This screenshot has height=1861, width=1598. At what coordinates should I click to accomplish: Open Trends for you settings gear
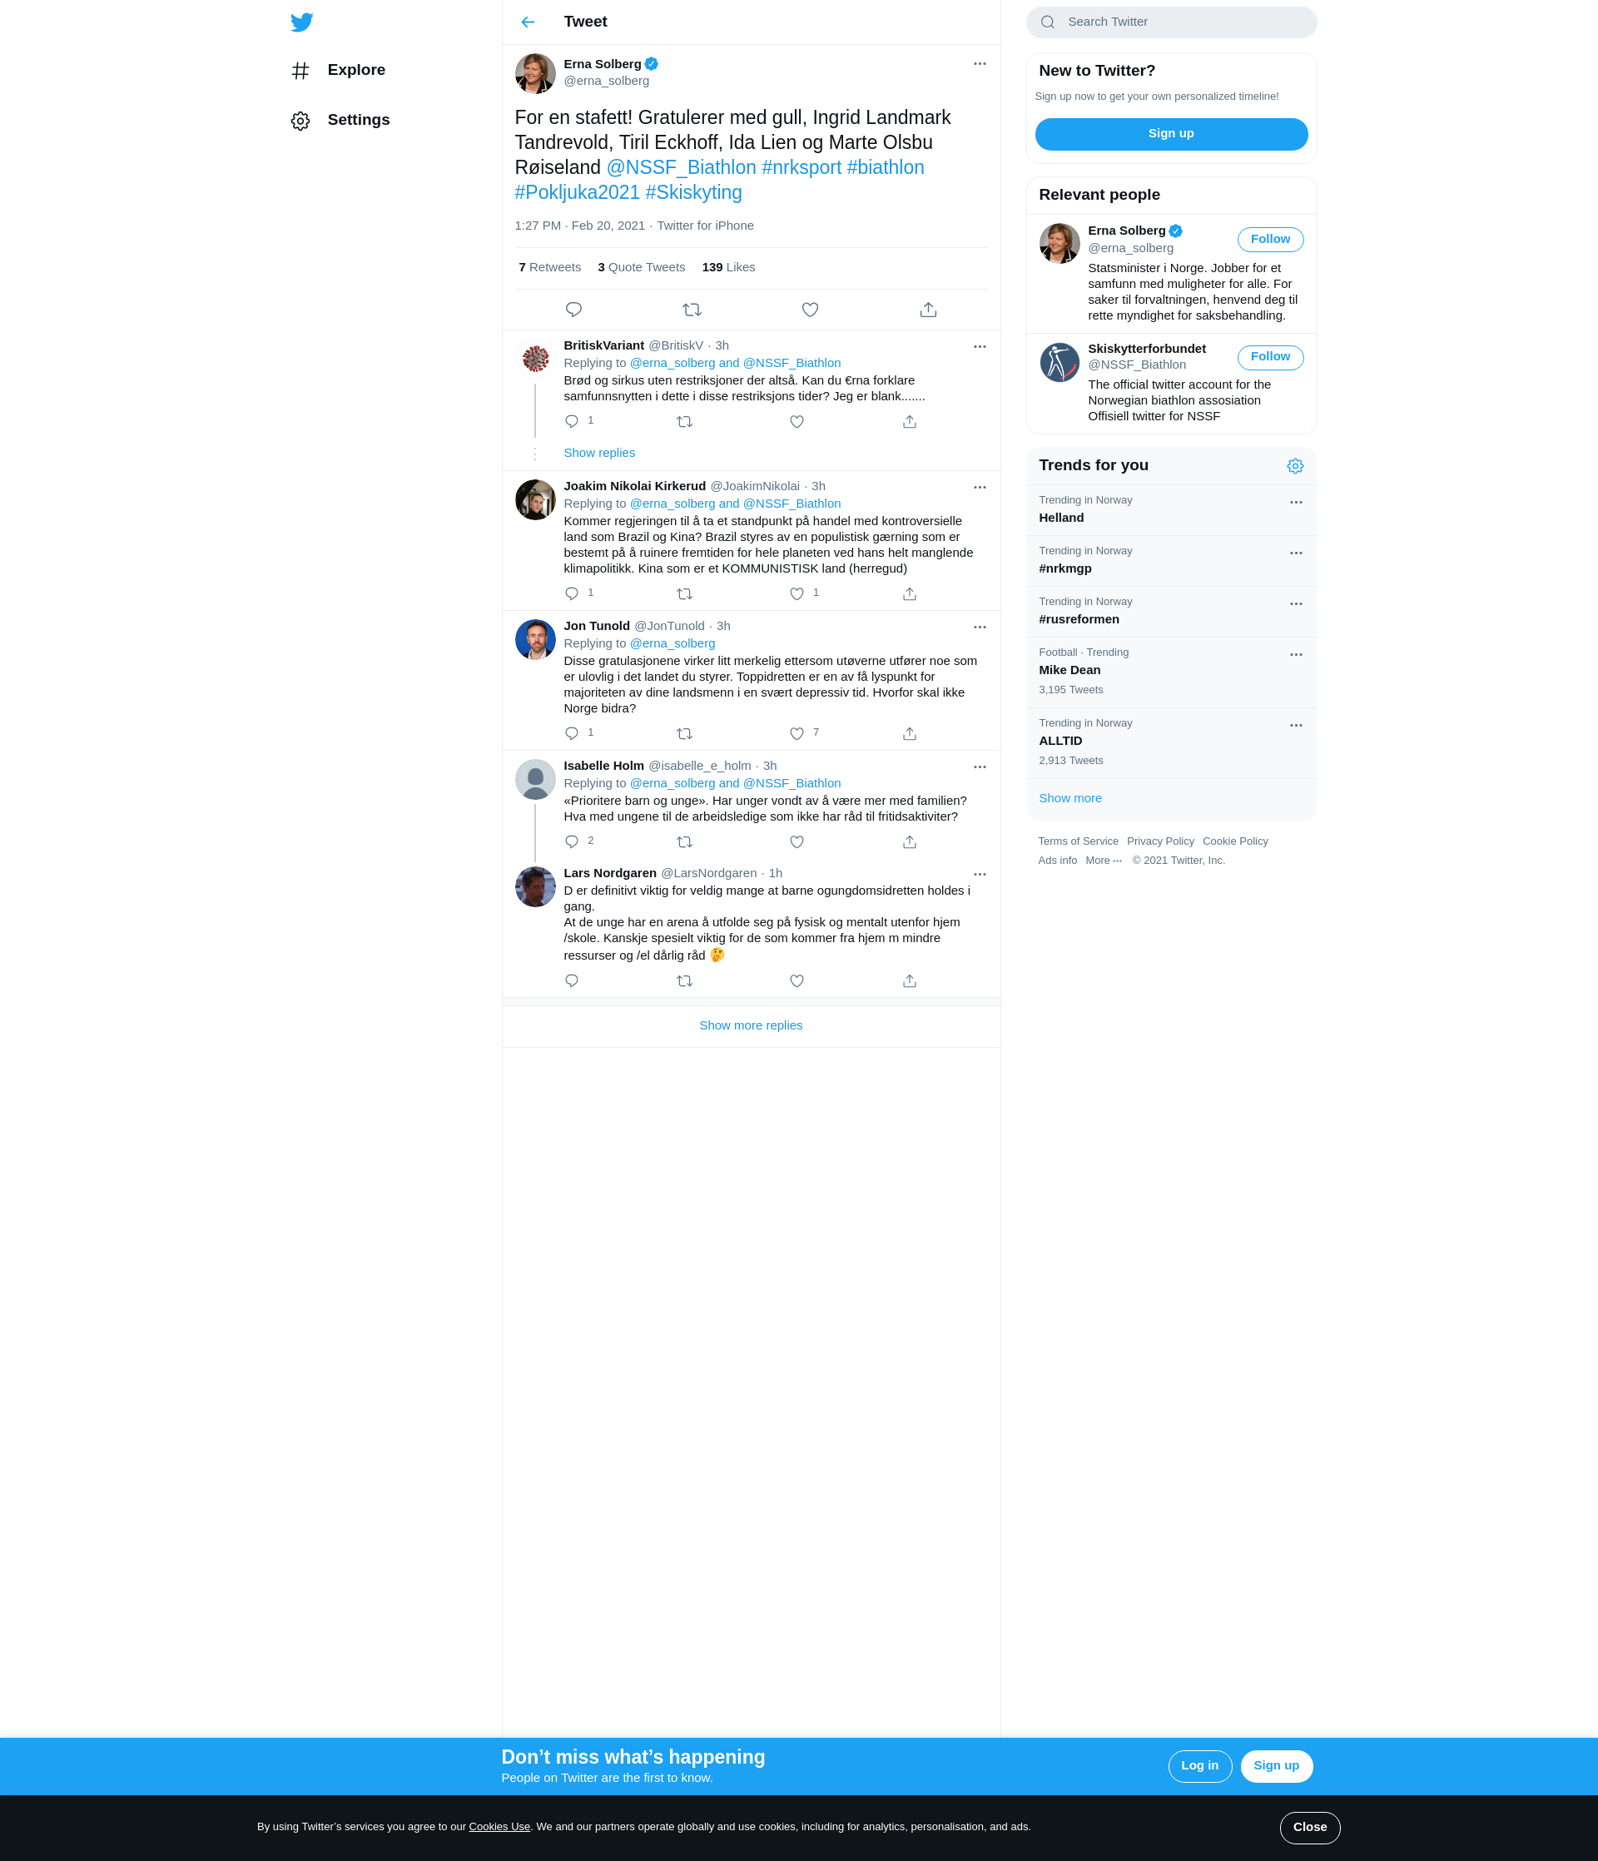pos(1295,466)
